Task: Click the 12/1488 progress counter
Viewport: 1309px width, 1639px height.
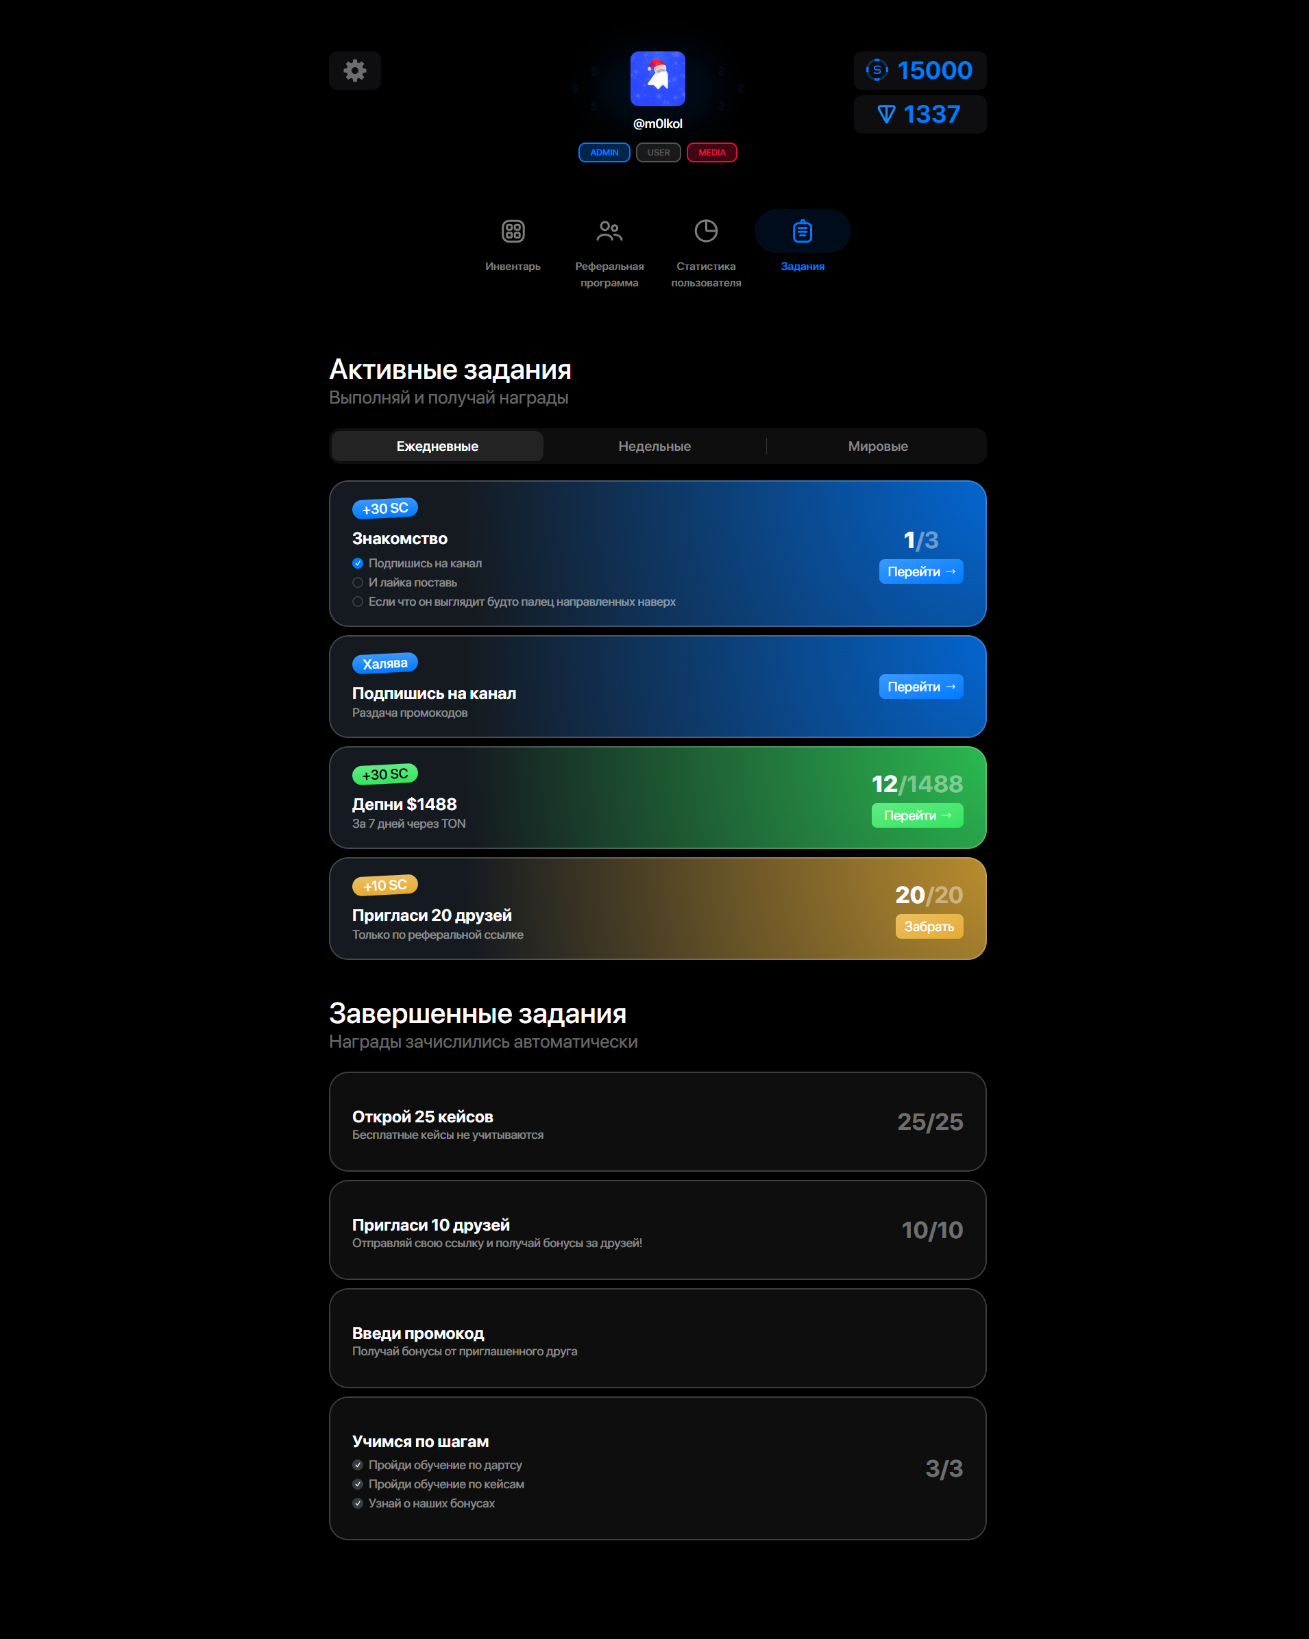Action: [918, 784]
